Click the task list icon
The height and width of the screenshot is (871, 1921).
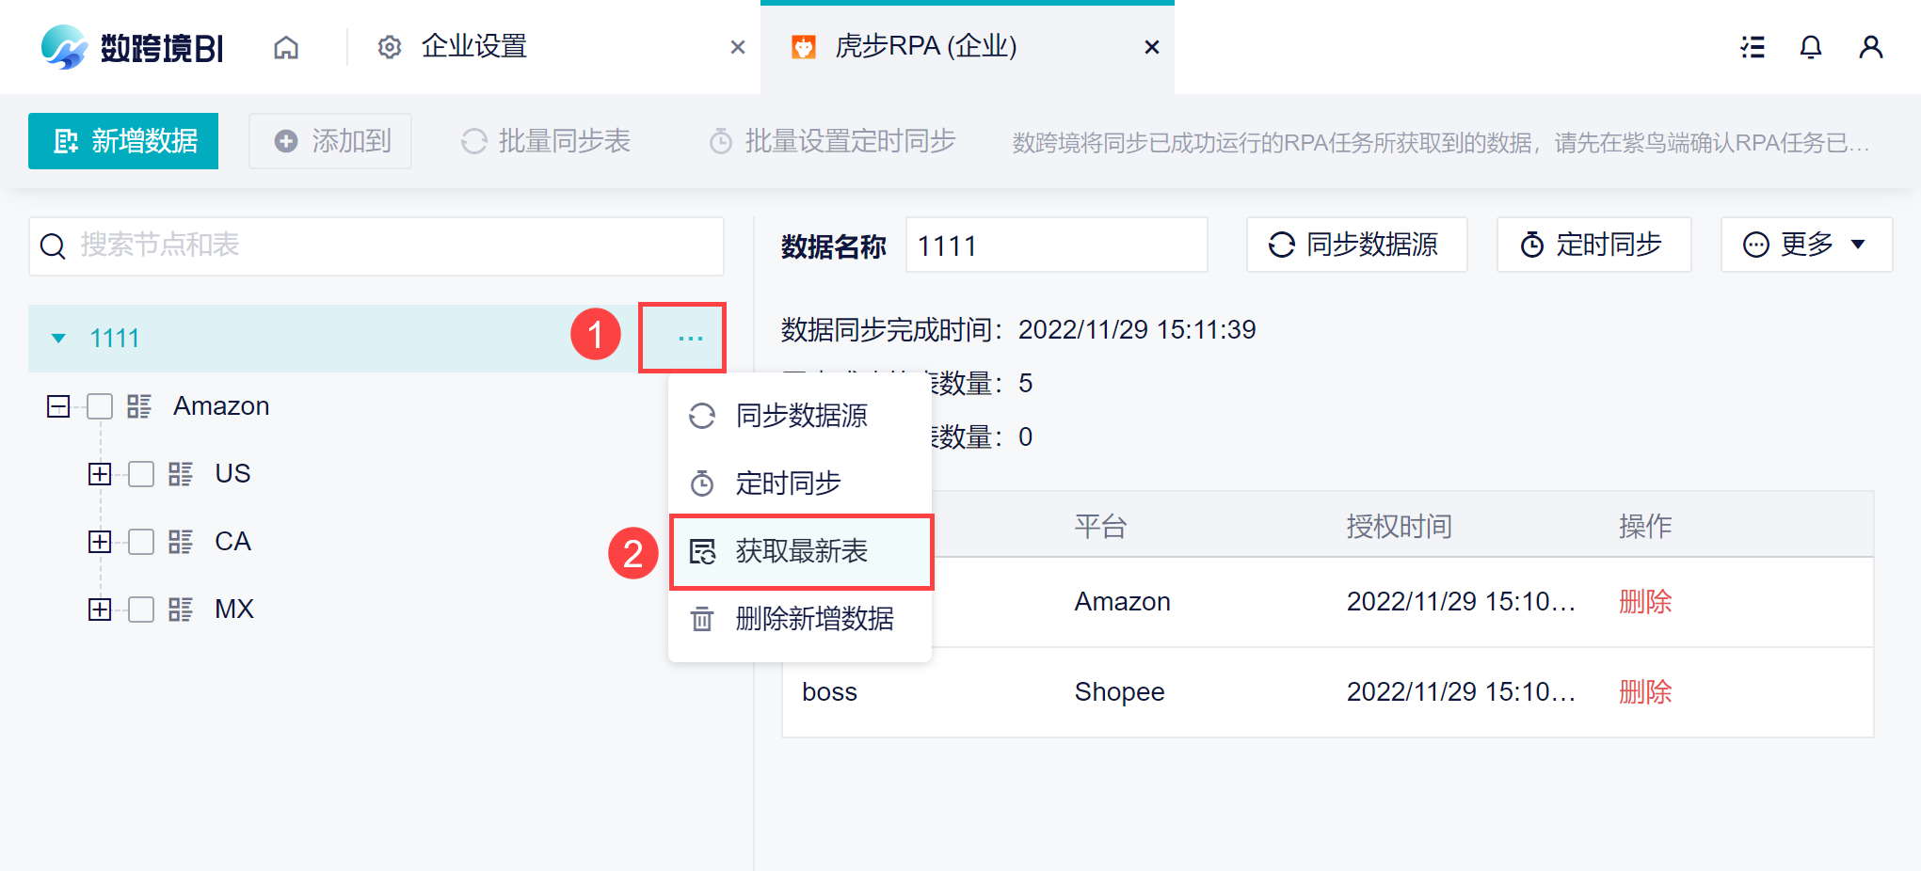(x=1752, y=47)
